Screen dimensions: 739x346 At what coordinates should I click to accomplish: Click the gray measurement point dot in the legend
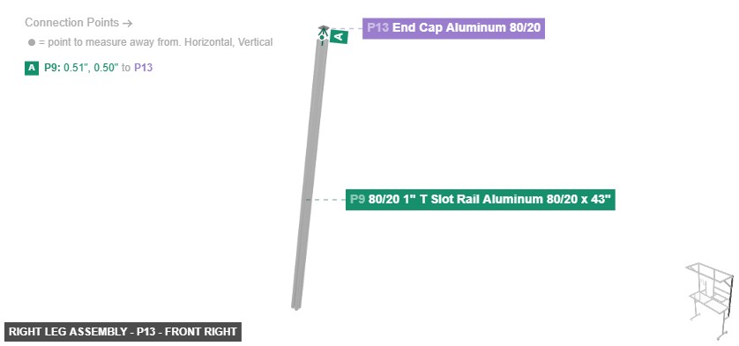(x=32, y=42)
